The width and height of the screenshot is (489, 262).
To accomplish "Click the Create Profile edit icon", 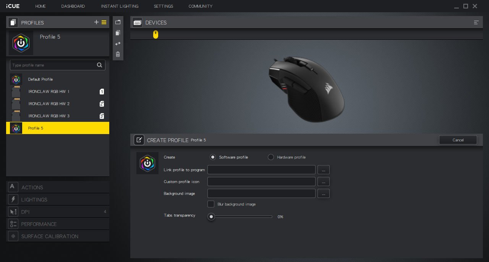I will click(x=139, y=140).
